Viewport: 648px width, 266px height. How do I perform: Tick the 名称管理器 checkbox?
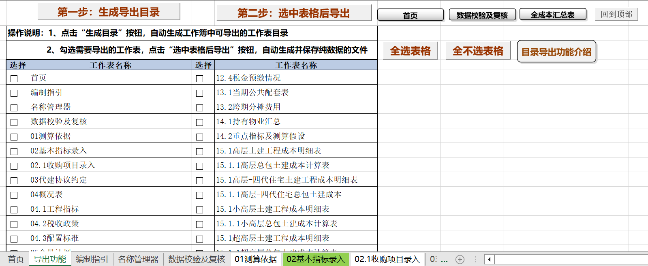coord(14,108)
